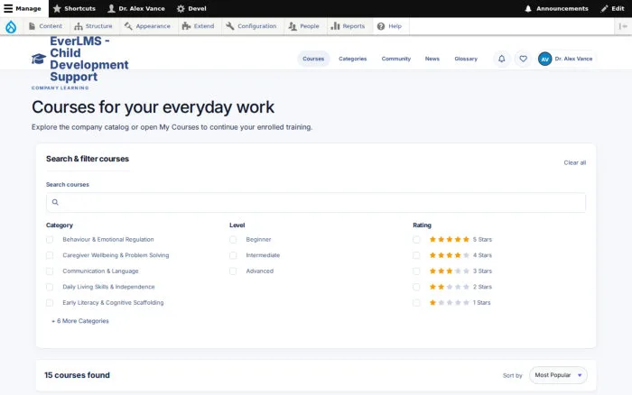632x395 pixels.
Task: Check Daily Living Skills & Independence
Action: click(x=50, y=287)
